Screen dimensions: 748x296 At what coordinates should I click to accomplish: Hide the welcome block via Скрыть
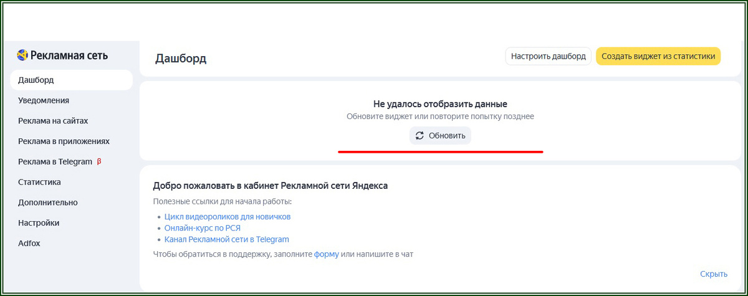point(714,274)
